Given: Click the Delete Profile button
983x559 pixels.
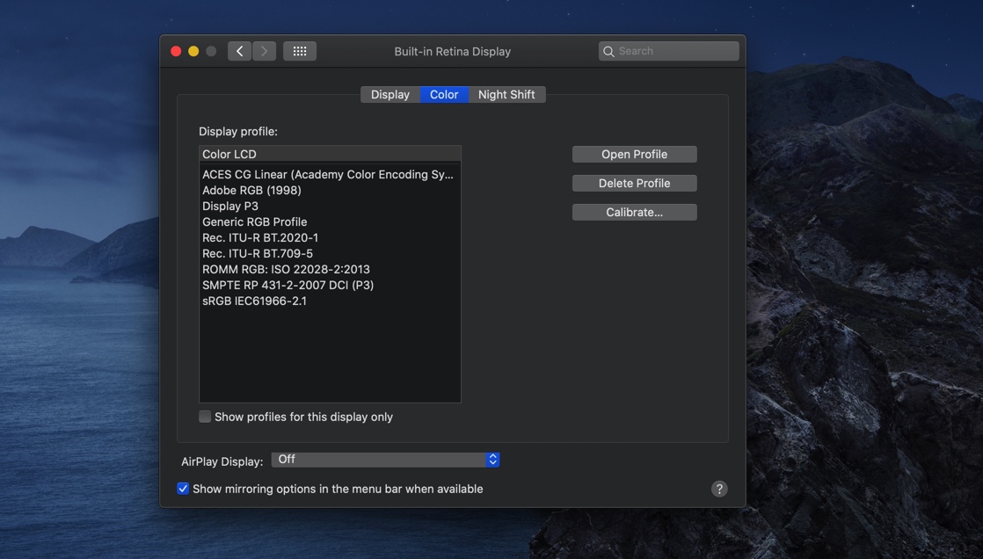Looking at the screenshot, I should (635, 183).
